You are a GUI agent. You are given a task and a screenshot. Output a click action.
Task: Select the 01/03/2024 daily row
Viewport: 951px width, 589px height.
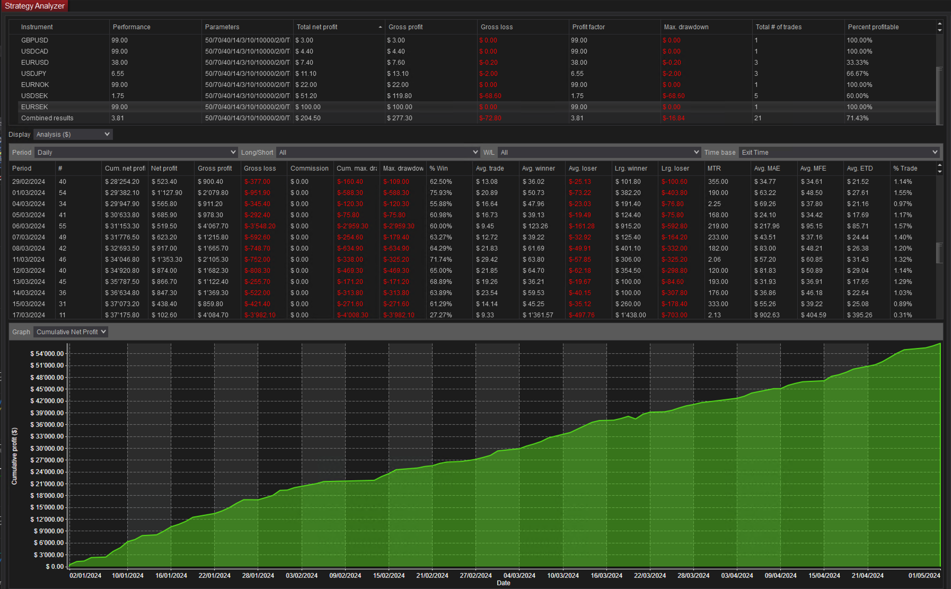coord(473,193)
